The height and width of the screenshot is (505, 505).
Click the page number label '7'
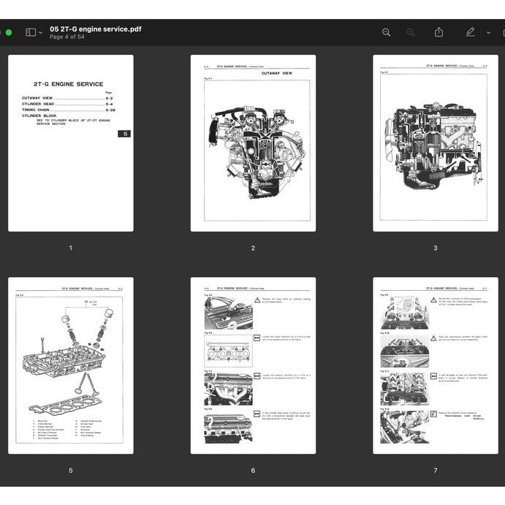tap(436, 471)
